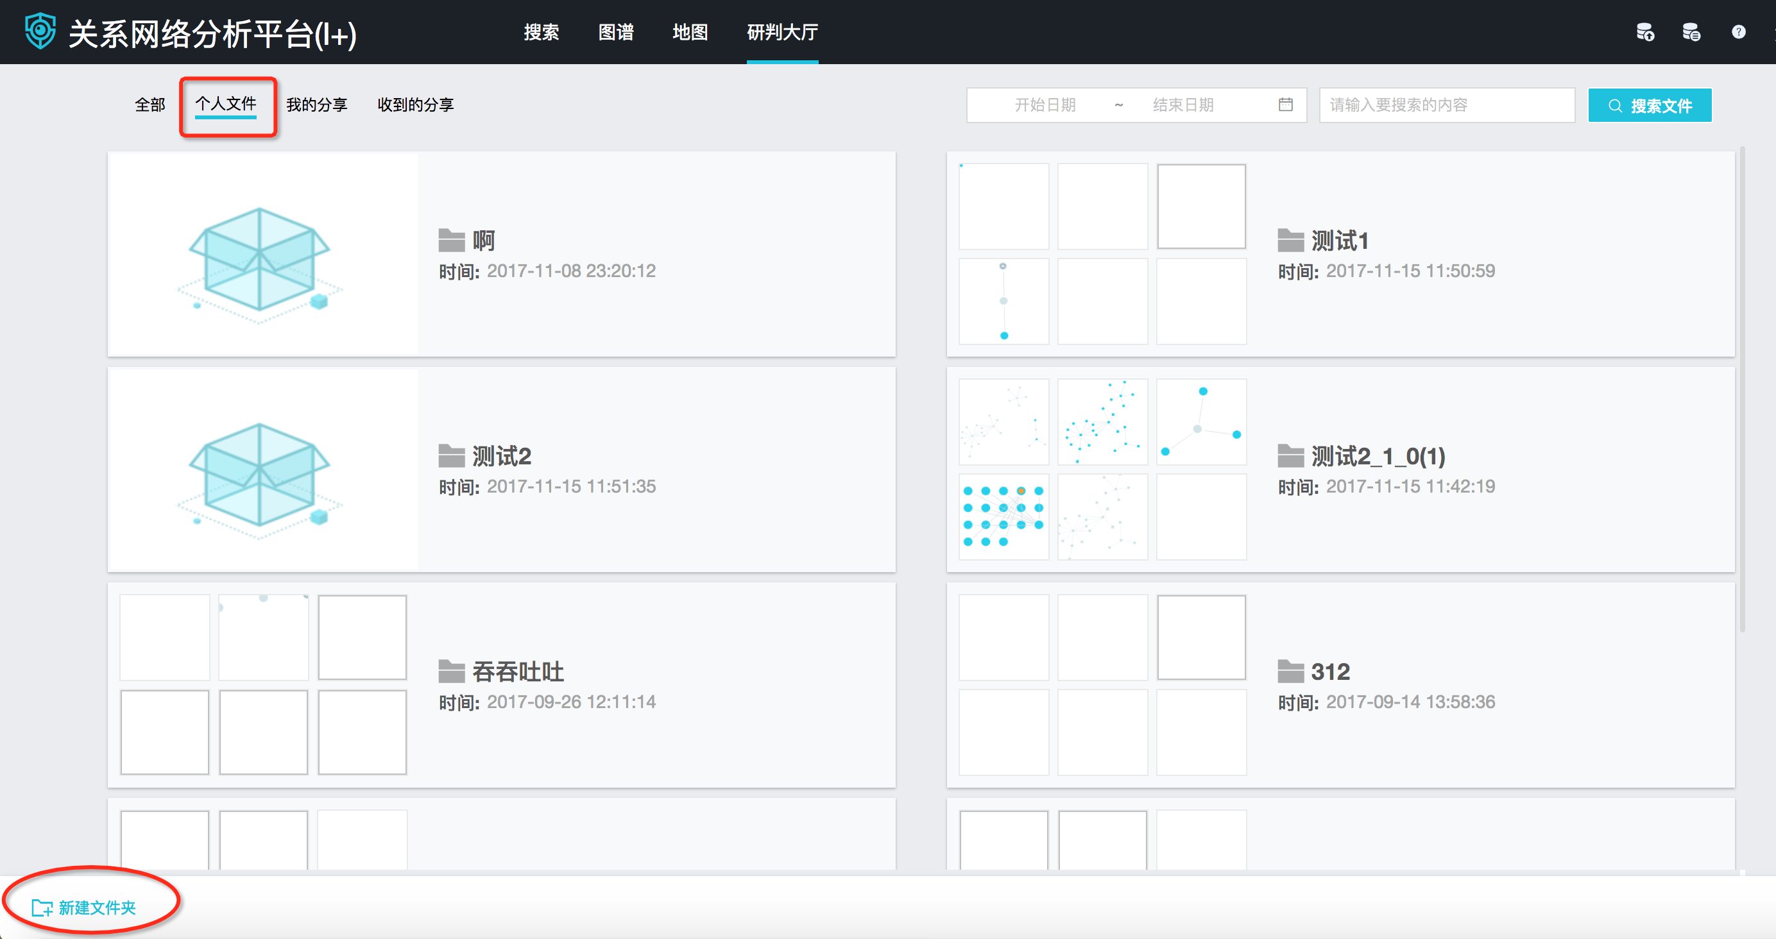
Task: Open the 搜索 navigation tab
Action: click(x=542, y=31)
